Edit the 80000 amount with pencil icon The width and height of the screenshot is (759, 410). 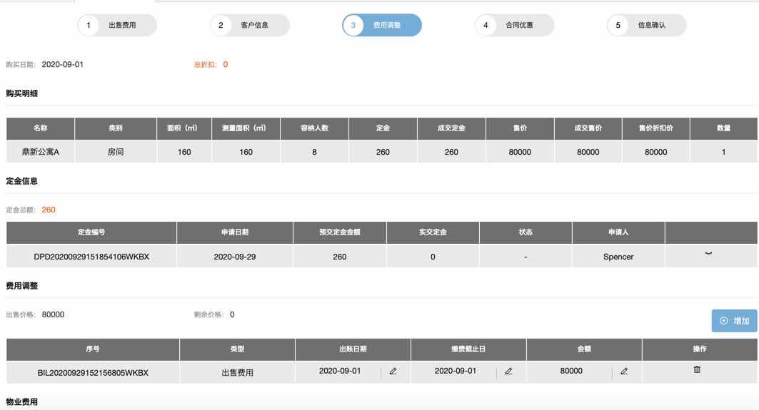[624, 371]
